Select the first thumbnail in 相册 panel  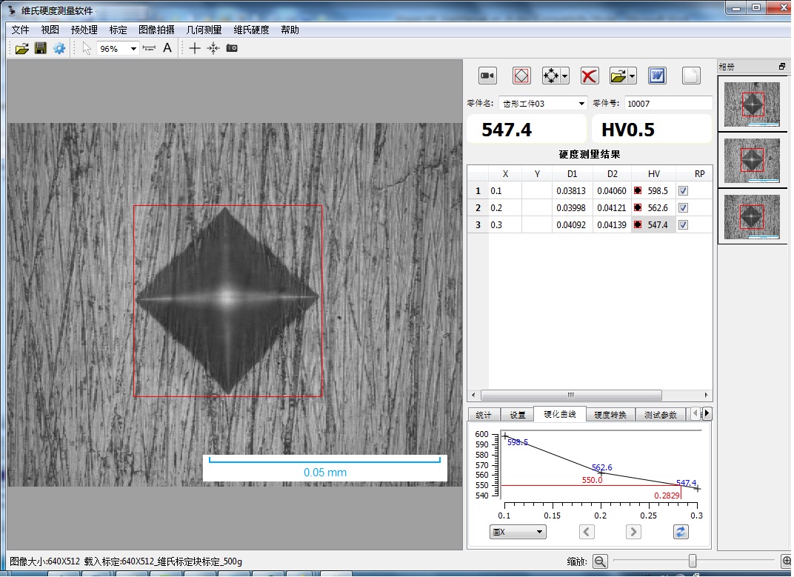click(x=752, y=104)
